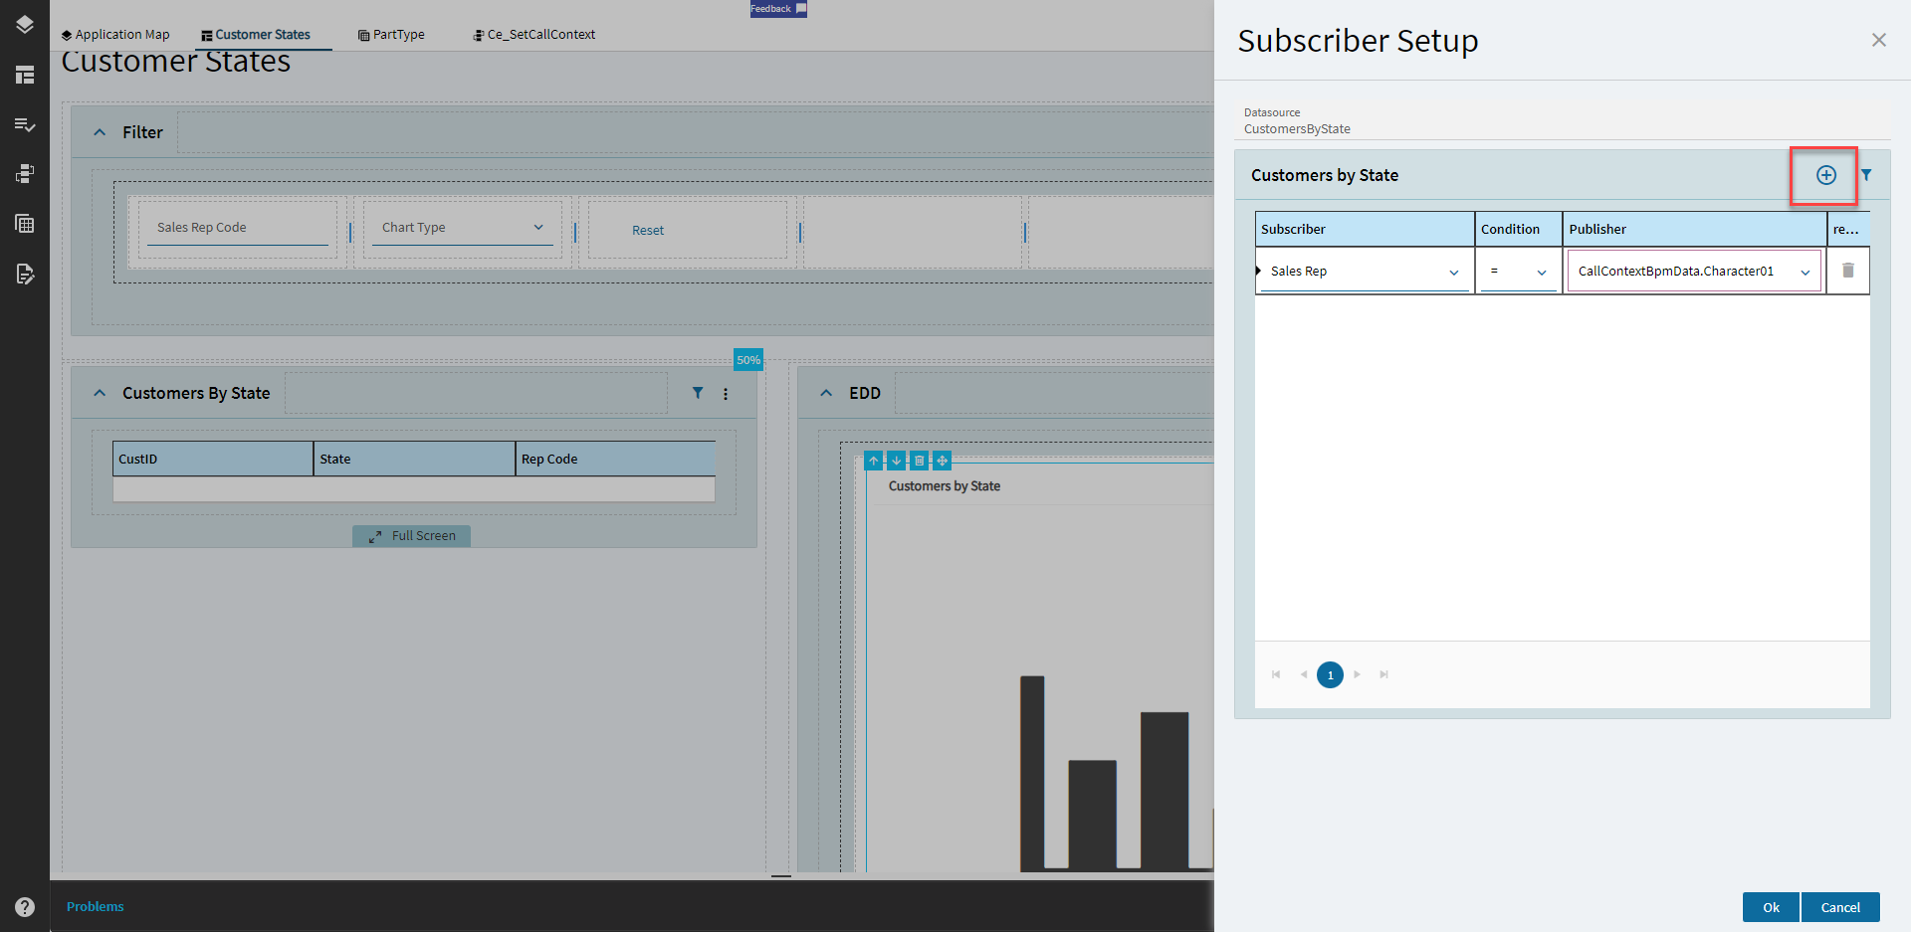Click the move handle icon on chart
The image size is (1911, 932).
[942, 461]
